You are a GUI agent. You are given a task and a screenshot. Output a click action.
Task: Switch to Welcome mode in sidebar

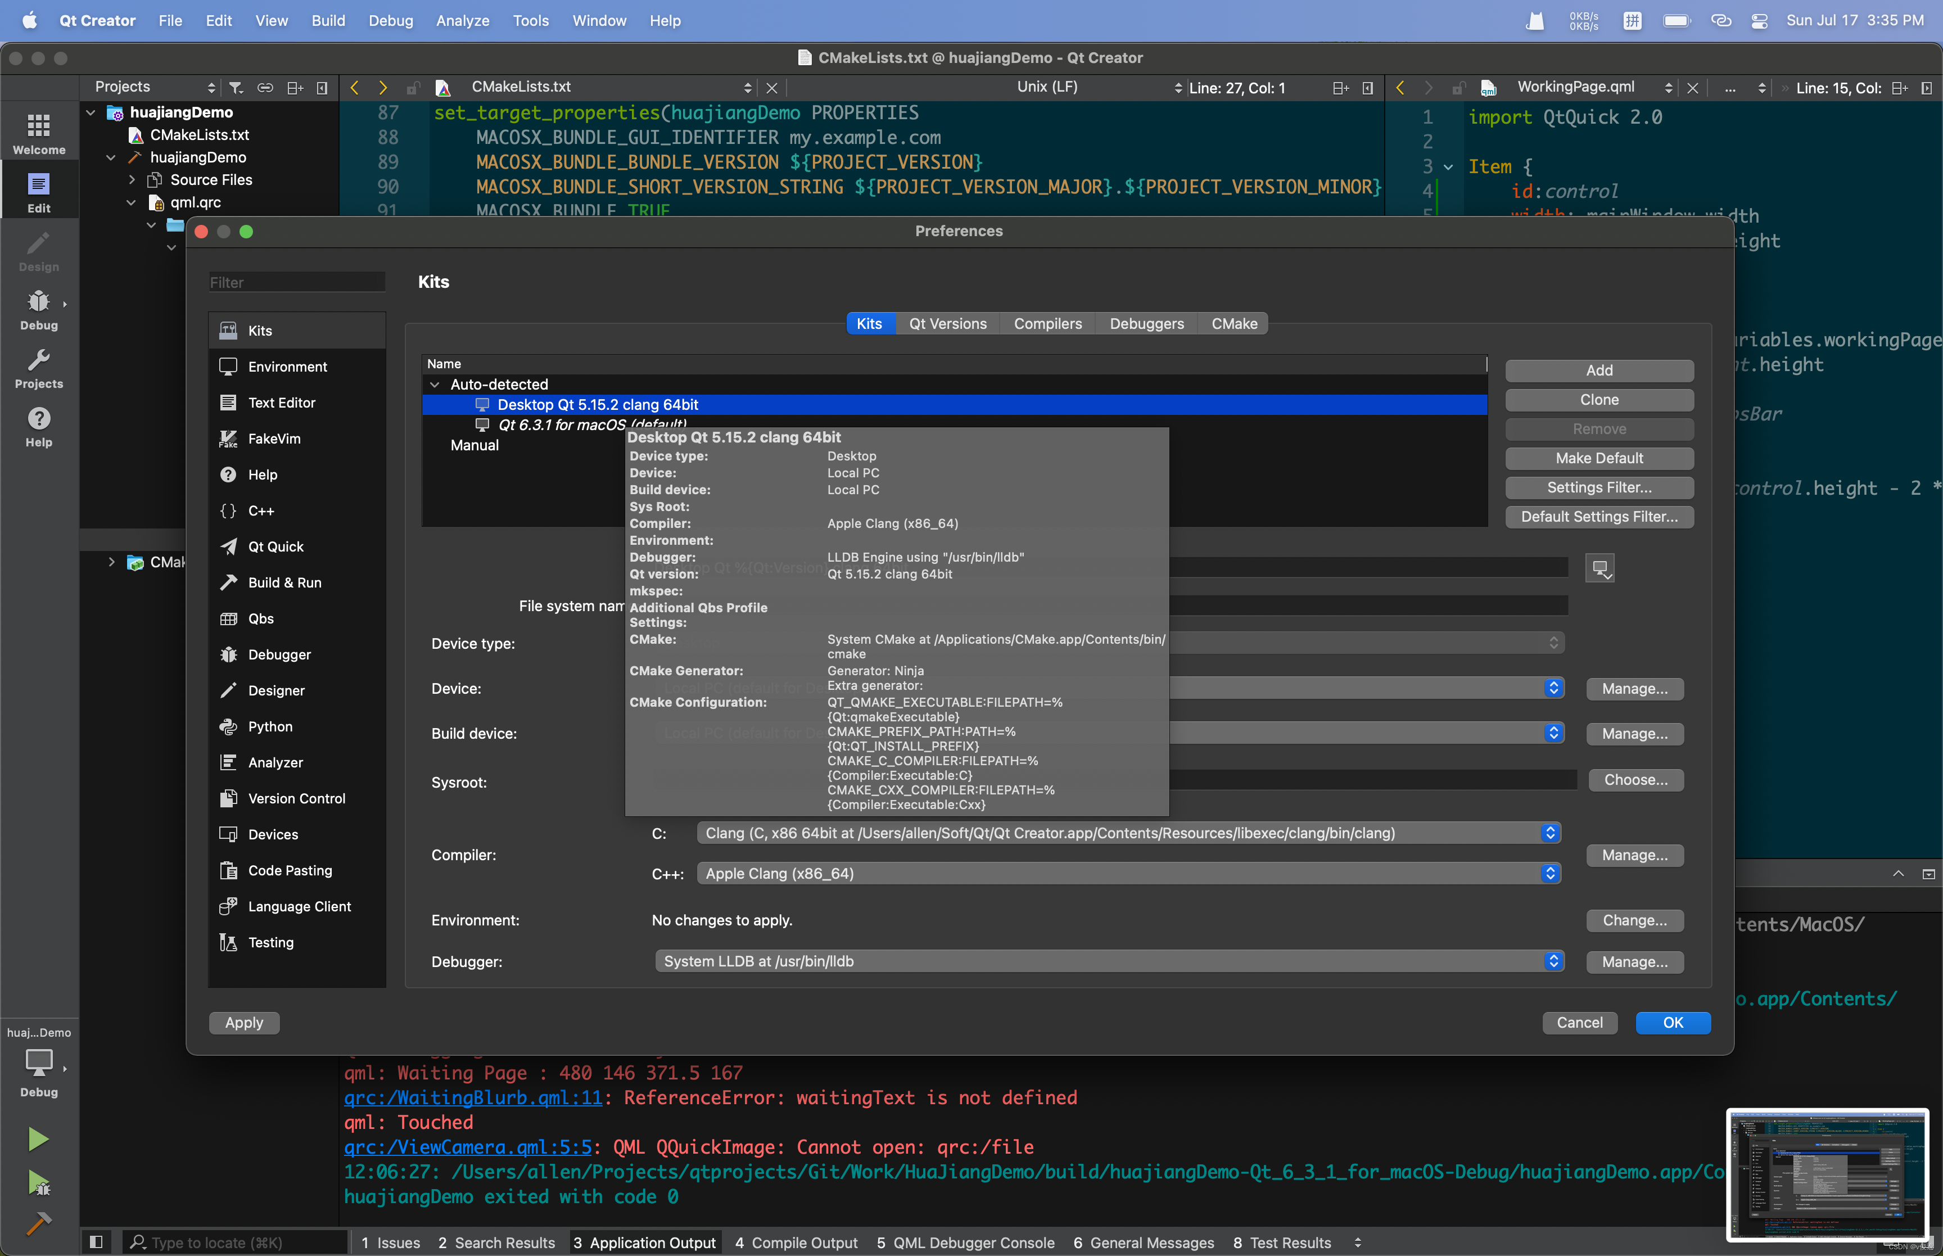pos(38,134)
